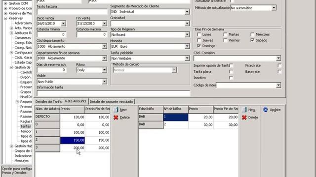
Task: Check the Miércoles checkbox
Action: pyautogui.click(x=252, y=34)
